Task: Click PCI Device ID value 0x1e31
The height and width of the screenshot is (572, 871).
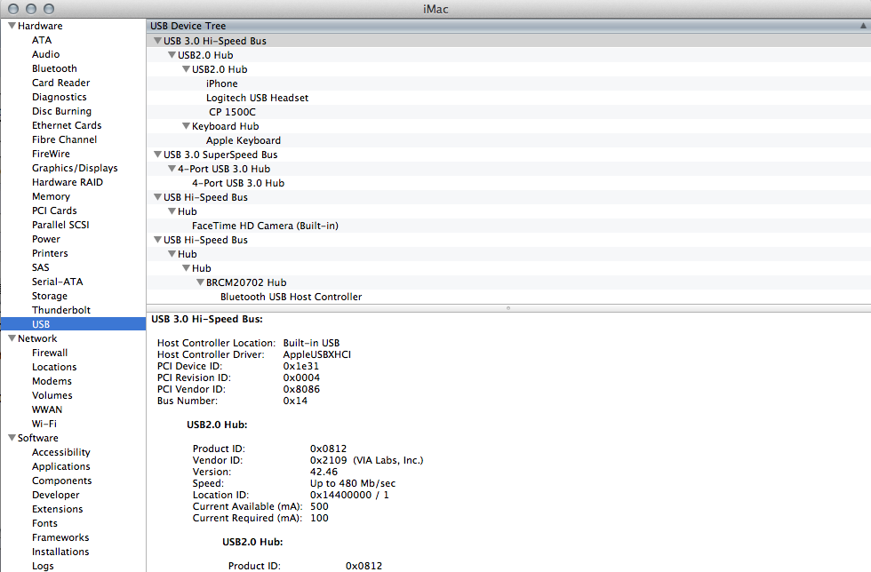Action: coord(301,366)
